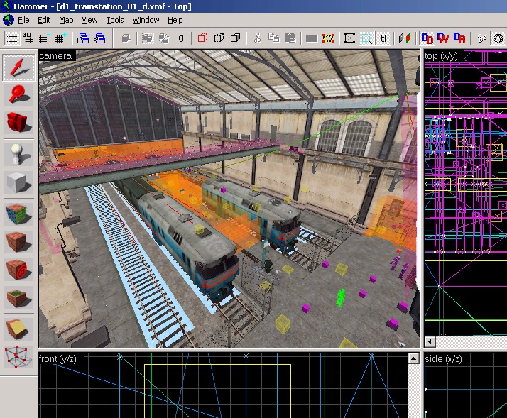Toggle auto-selection mode
The image size is (507, 418).
[366, 38]
